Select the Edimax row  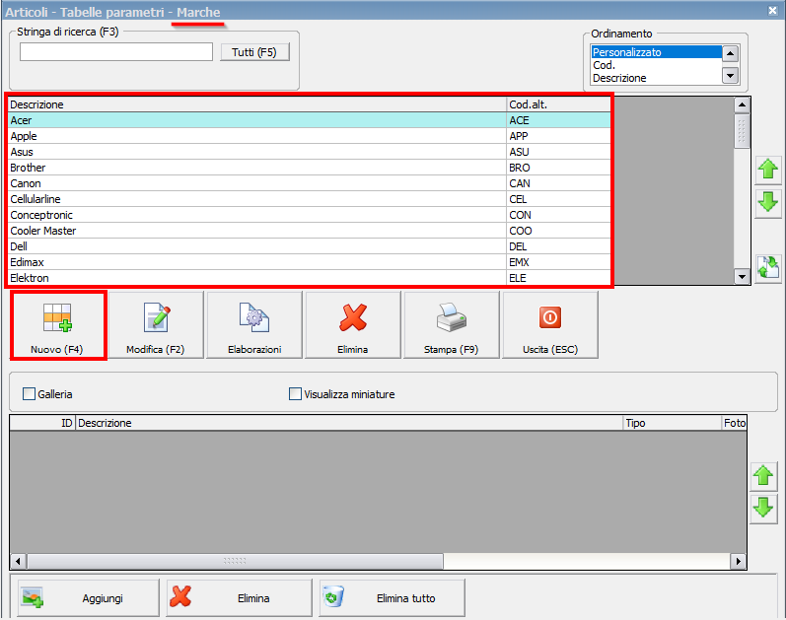tap(310, 262)
